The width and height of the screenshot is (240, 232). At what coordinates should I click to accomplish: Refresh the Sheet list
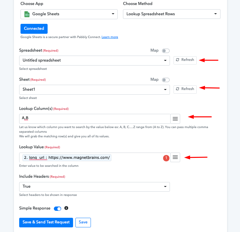[x=185, y=89]
